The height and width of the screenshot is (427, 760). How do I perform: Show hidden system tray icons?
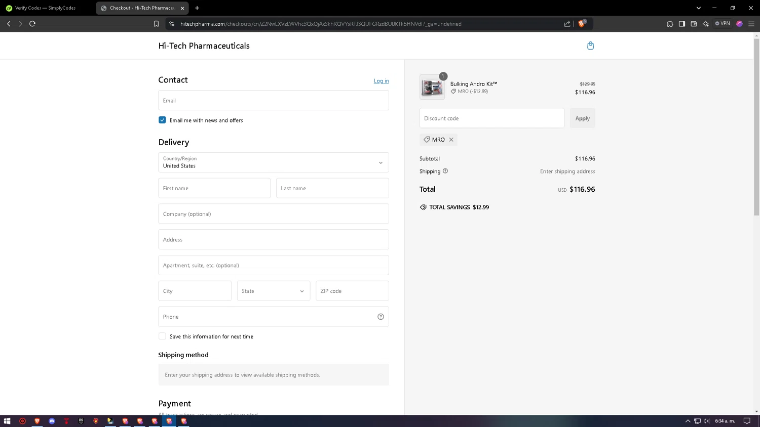[x=688, y=421]
